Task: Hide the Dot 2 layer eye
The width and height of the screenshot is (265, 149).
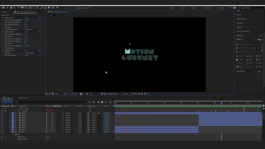Action: pos(2,113)
